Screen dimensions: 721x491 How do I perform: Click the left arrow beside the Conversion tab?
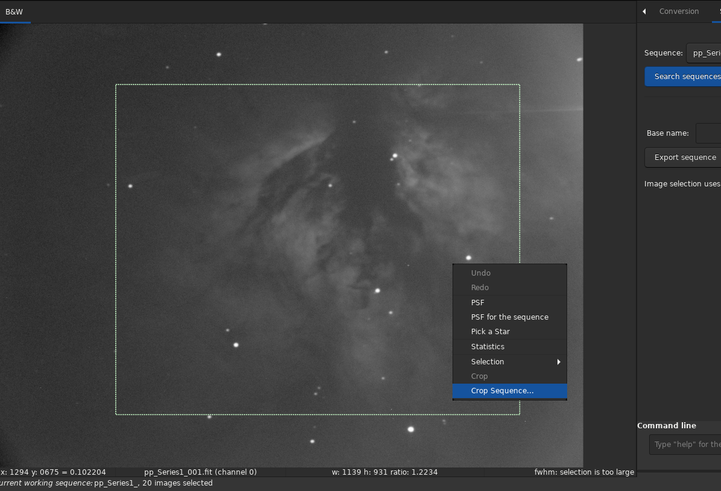[644, 11]
